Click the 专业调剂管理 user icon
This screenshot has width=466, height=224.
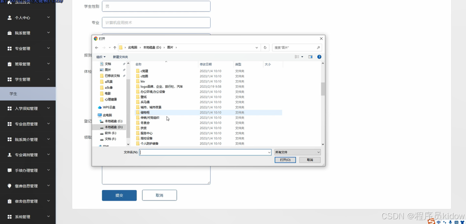click(10, 155)
